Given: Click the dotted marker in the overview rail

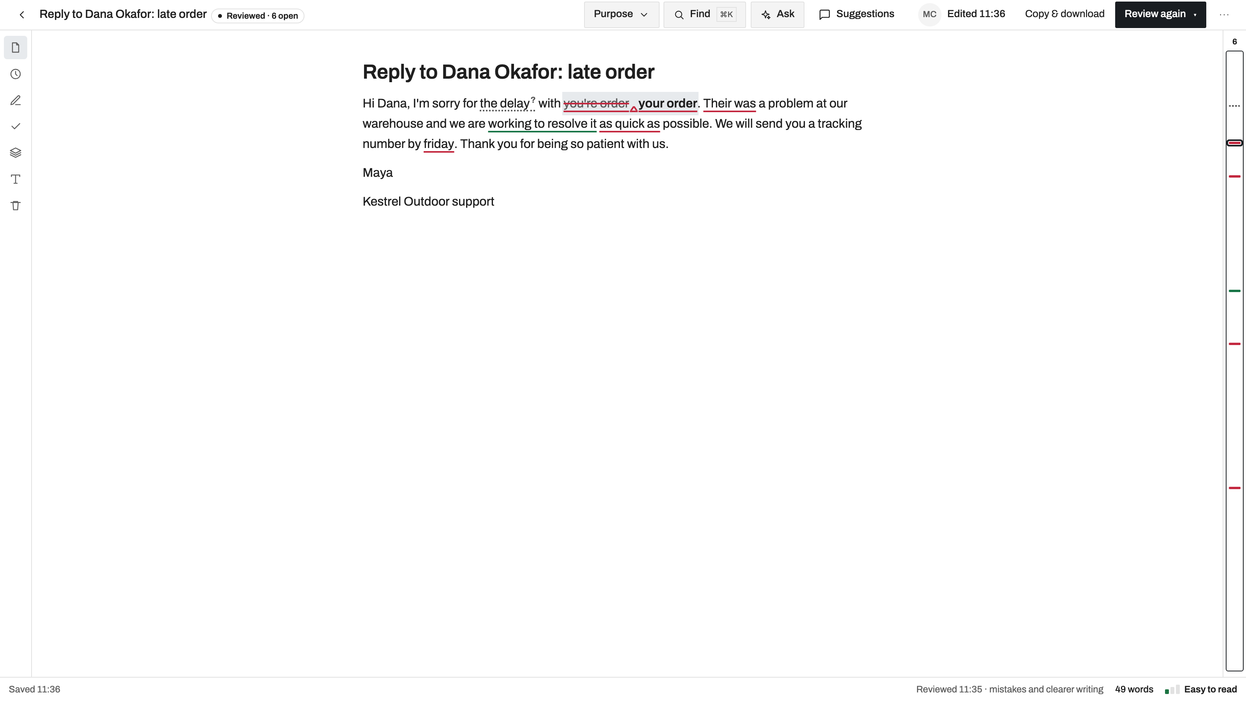Looking at the screenshot, I should coord(1234,106).
